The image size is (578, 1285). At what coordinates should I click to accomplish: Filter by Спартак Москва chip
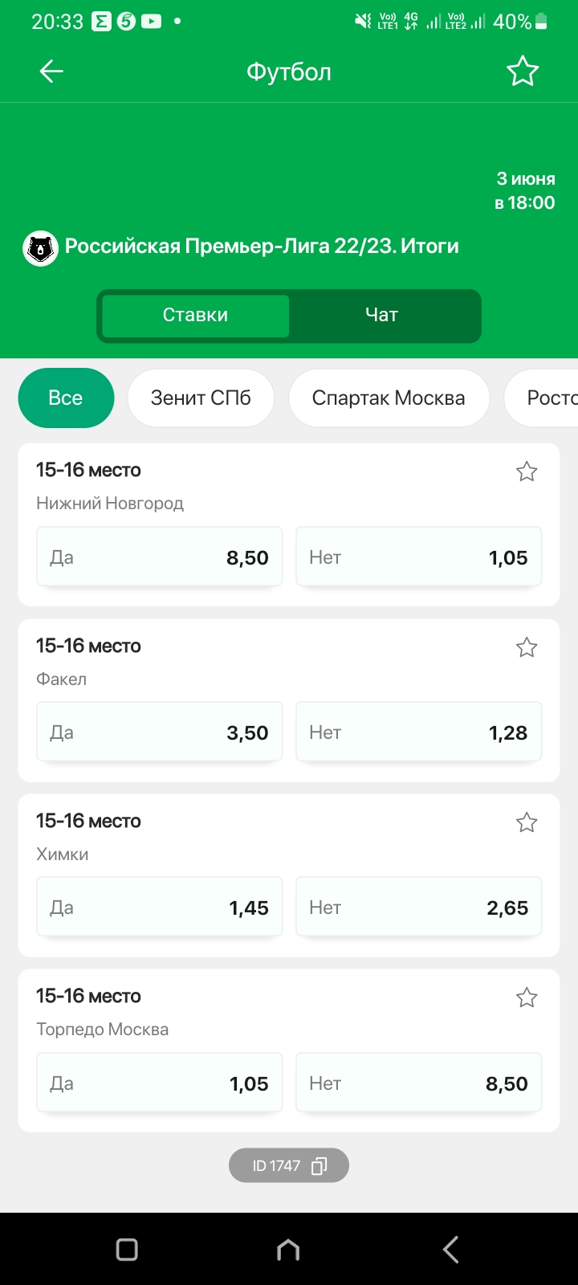coord(389,398)
